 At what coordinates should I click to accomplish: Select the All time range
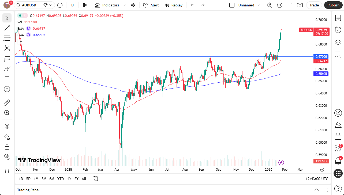pyautogui.click(x=84, y=179)
